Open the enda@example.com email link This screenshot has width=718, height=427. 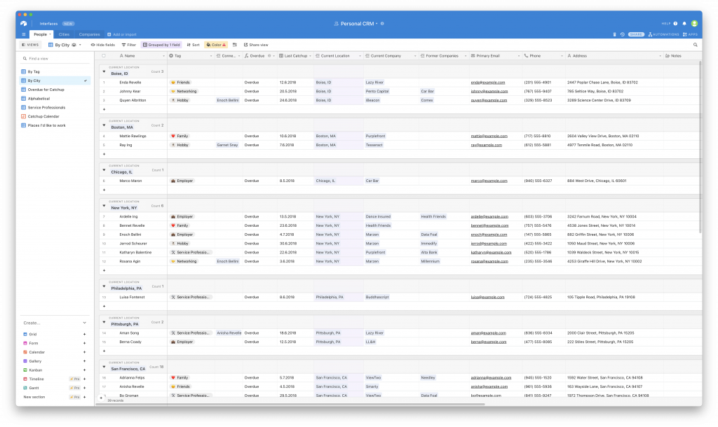[x=488, y=83]
